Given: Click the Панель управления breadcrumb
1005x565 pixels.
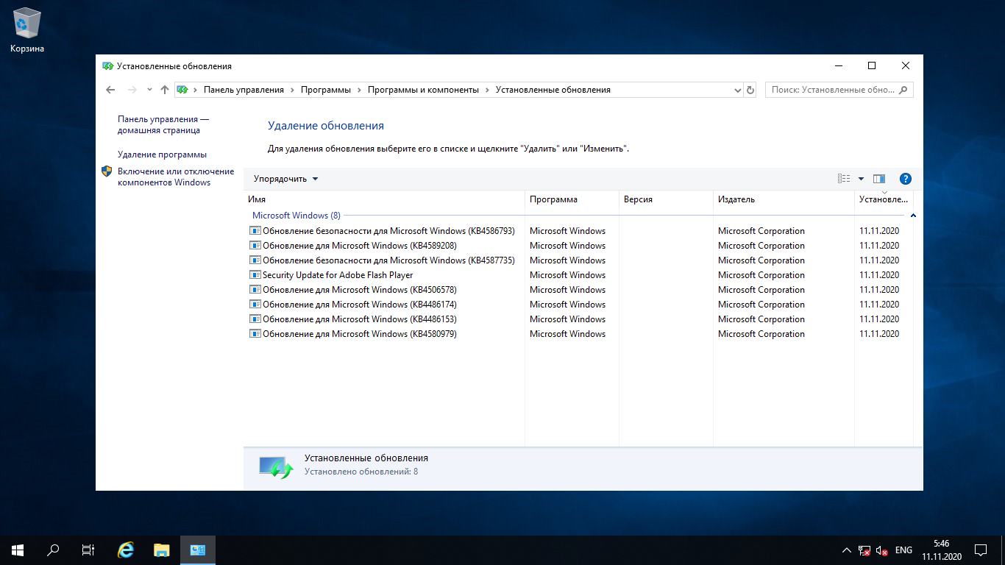Looking at the screenshot, I should pyautogui.click(x=244, y=90).
